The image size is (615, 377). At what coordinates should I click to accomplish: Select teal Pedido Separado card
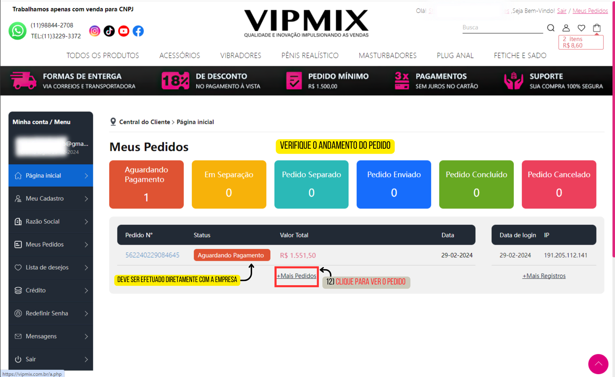(311, 184)
